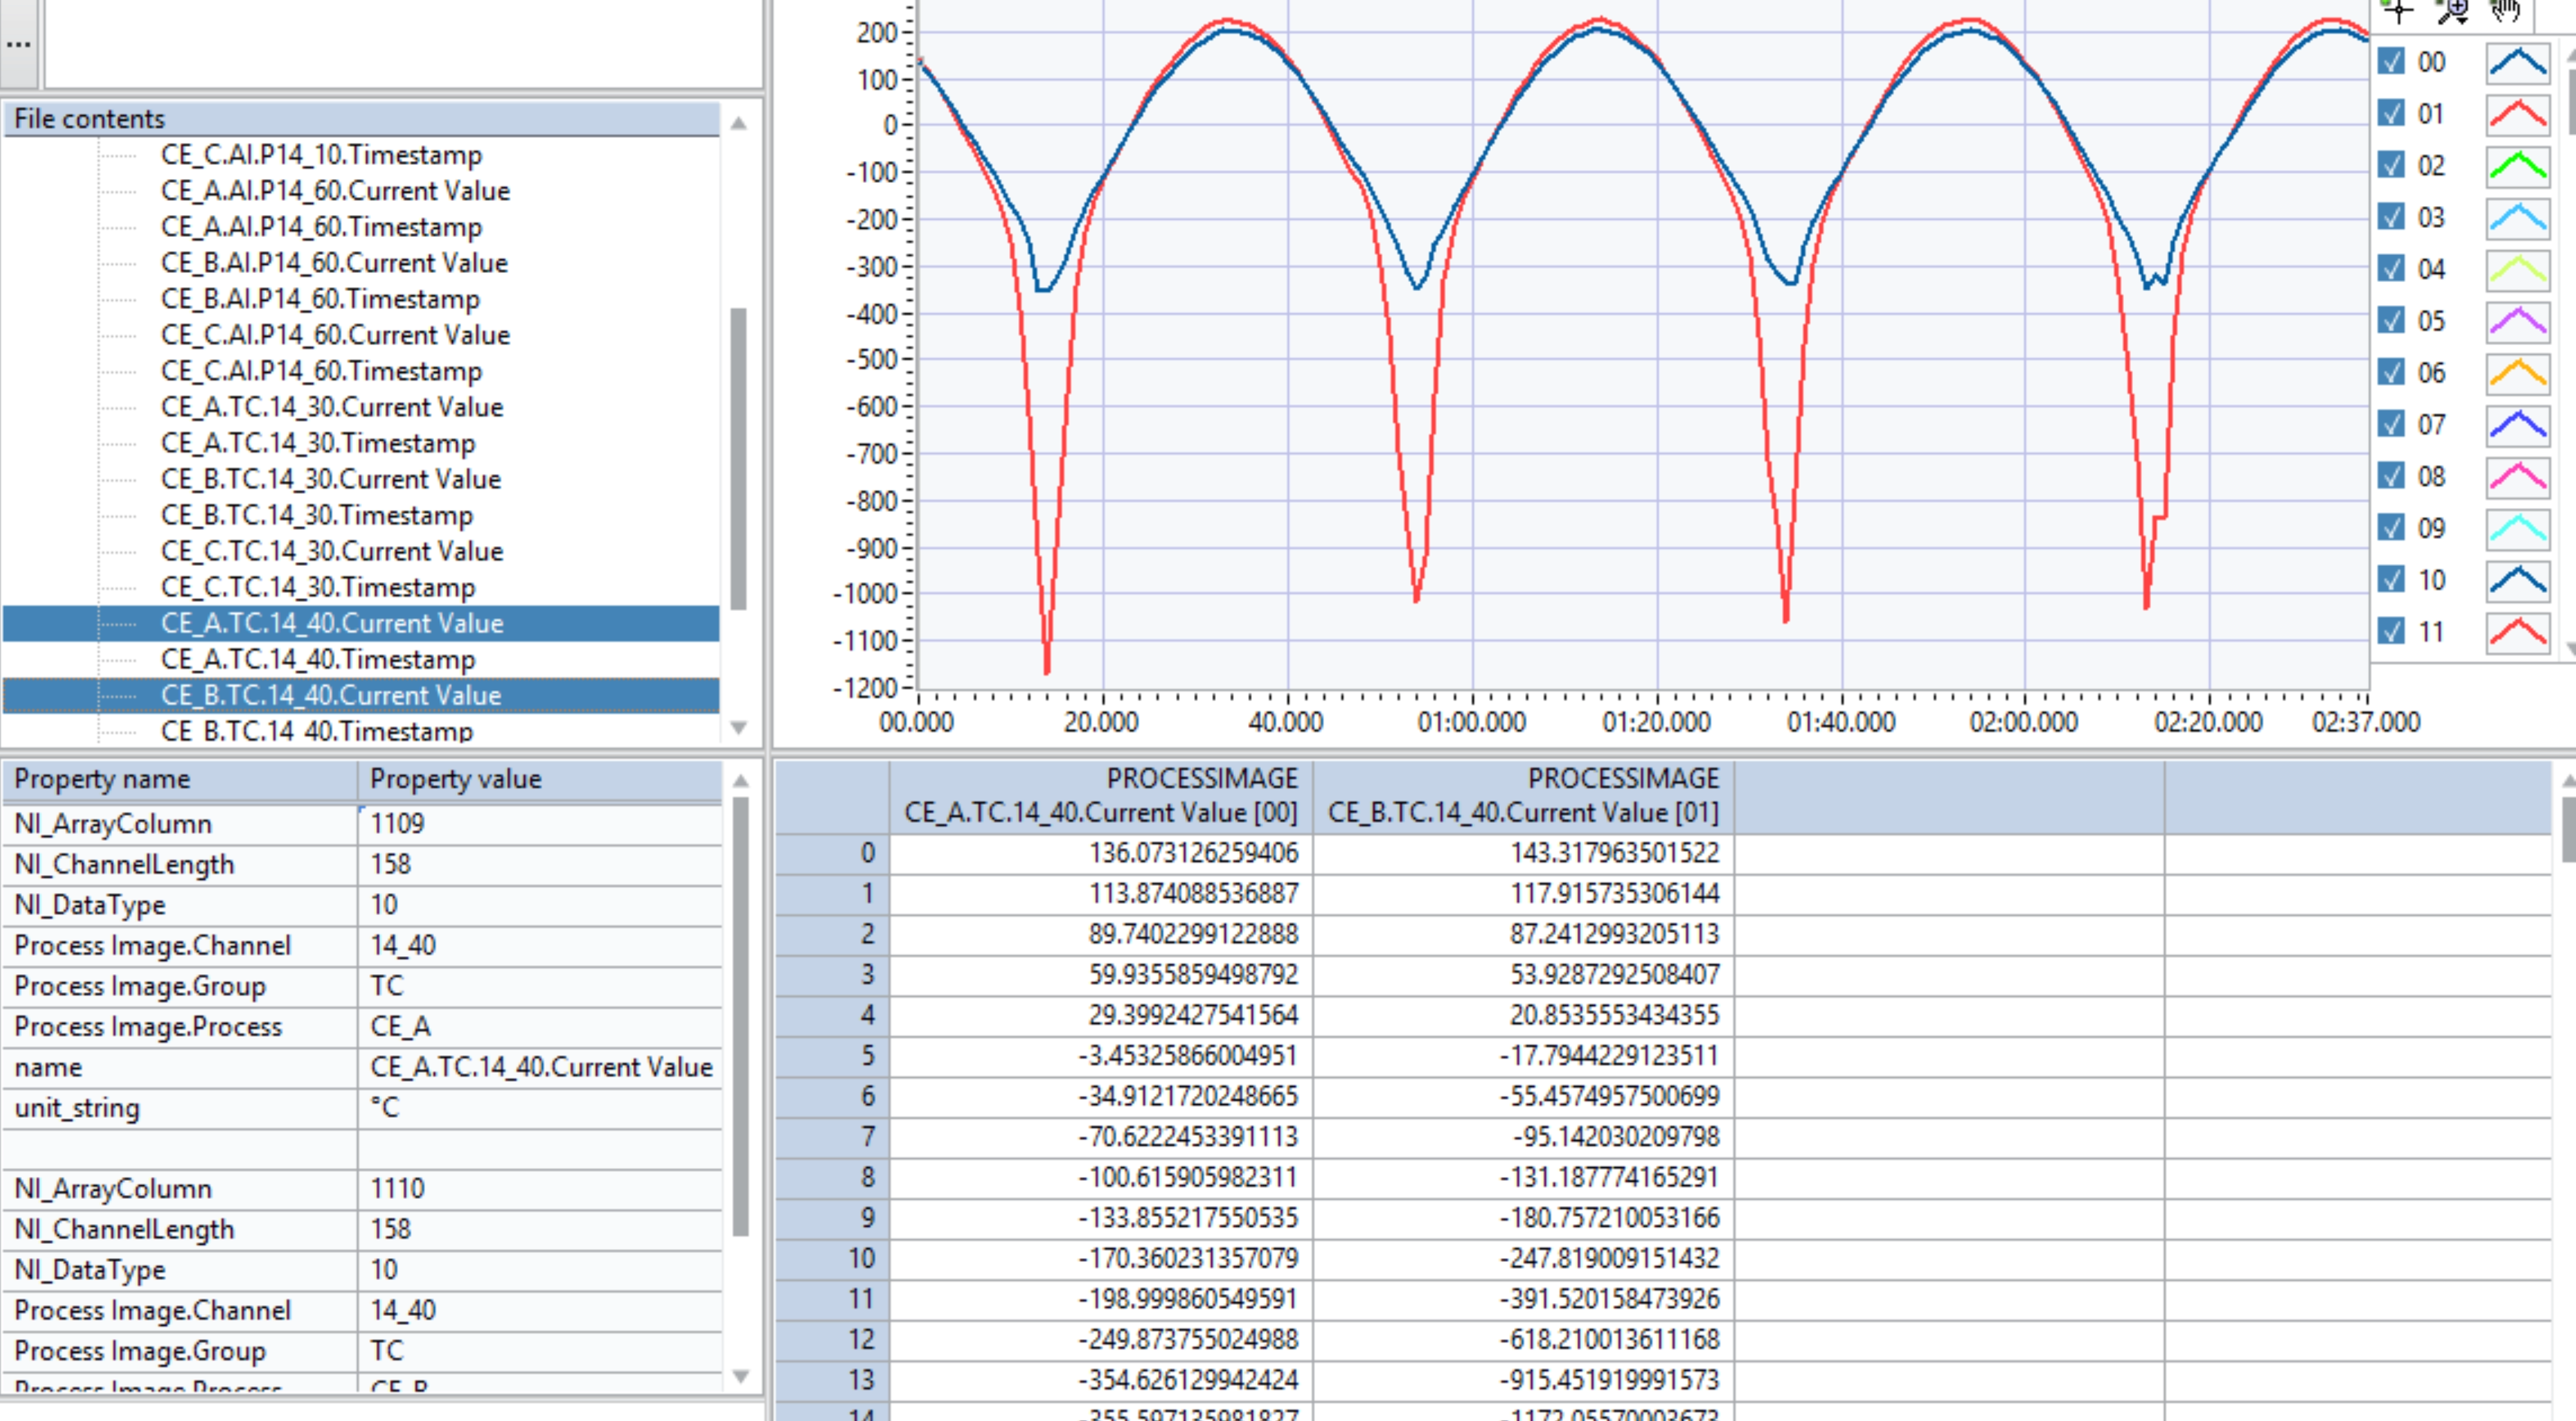Select the crosshair cursor tool

pos(2398,10)
